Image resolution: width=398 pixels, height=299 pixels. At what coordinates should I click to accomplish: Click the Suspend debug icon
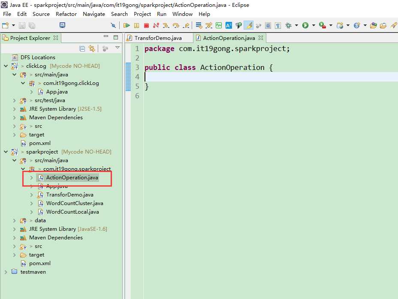(136, 25)
